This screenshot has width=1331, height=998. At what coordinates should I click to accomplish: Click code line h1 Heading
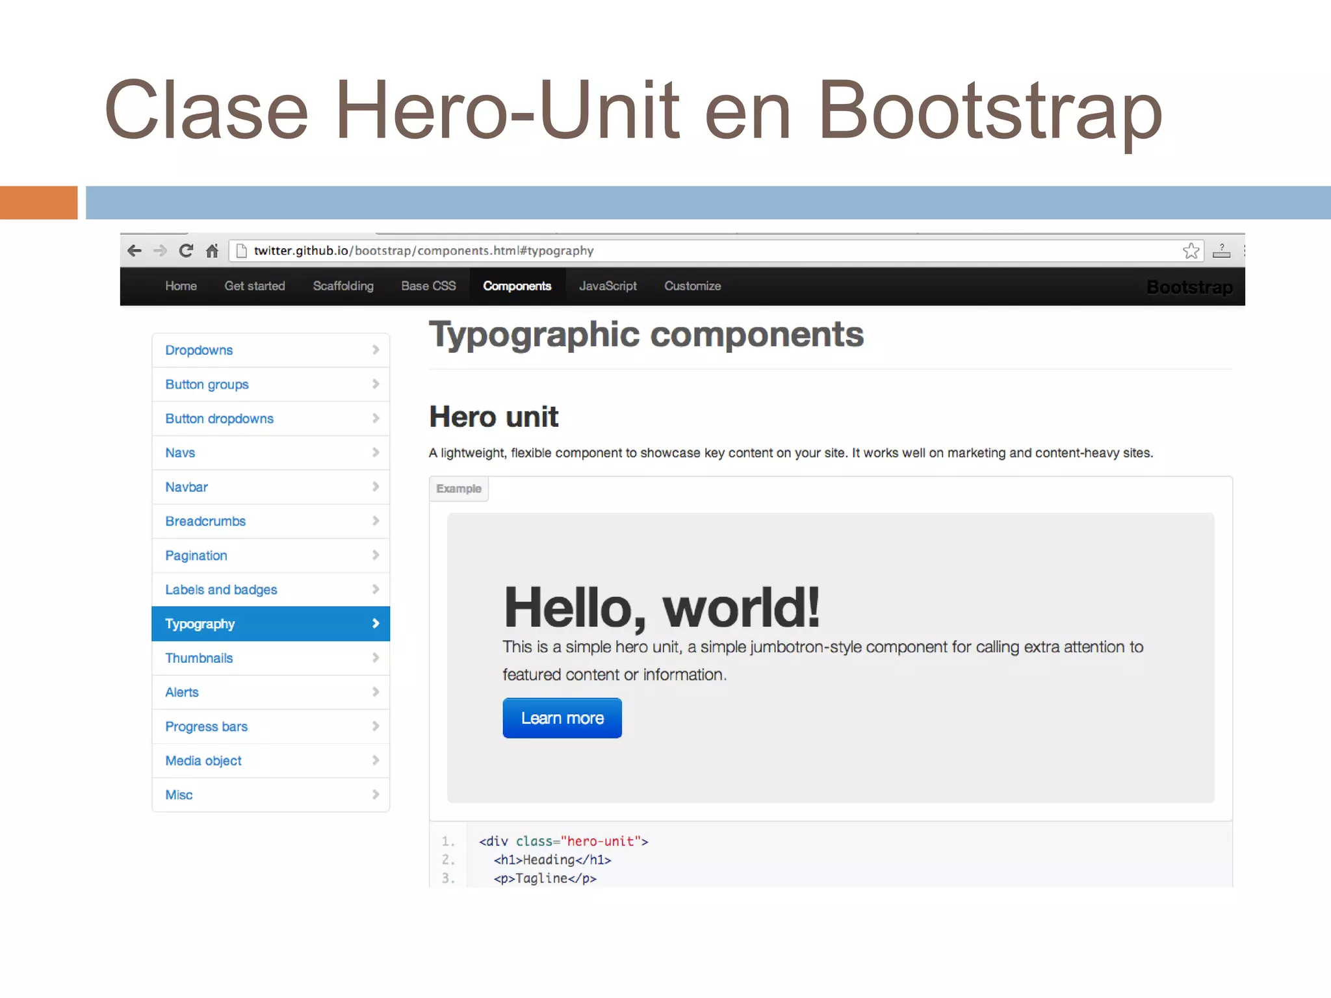[552, 860]
